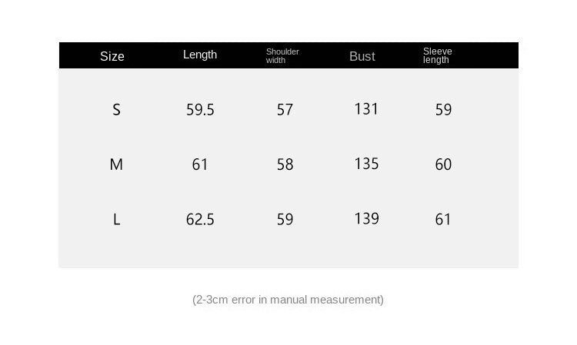
Task: Select the Sleeve length header
Action: 438,55
